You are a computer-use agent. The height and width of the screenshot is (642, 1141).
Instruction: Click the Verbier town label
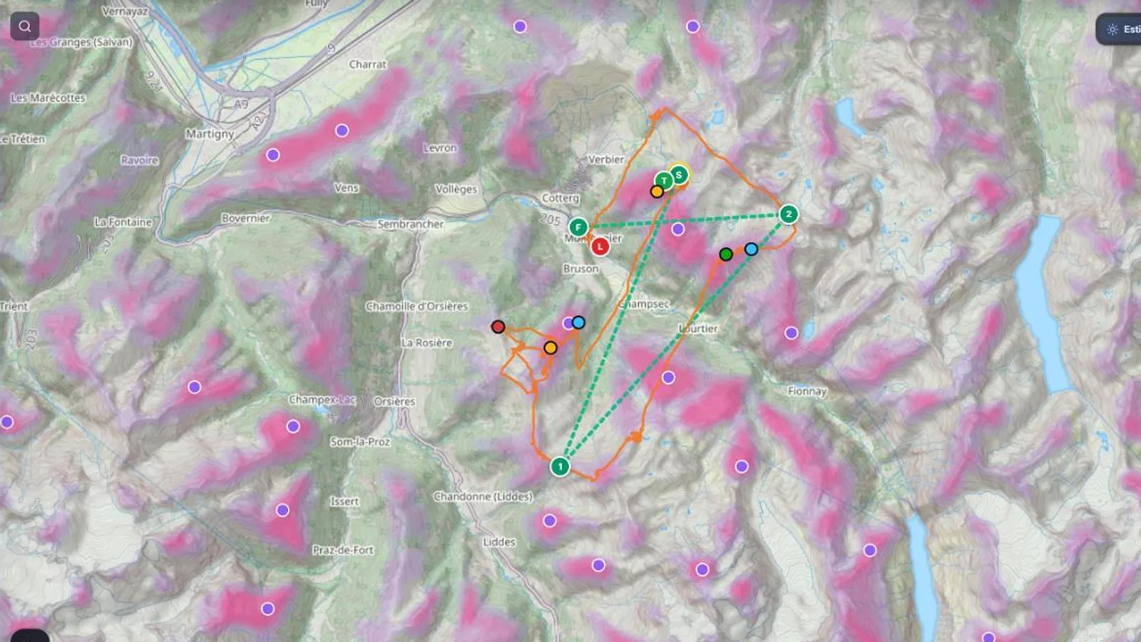tap(606, 159)
